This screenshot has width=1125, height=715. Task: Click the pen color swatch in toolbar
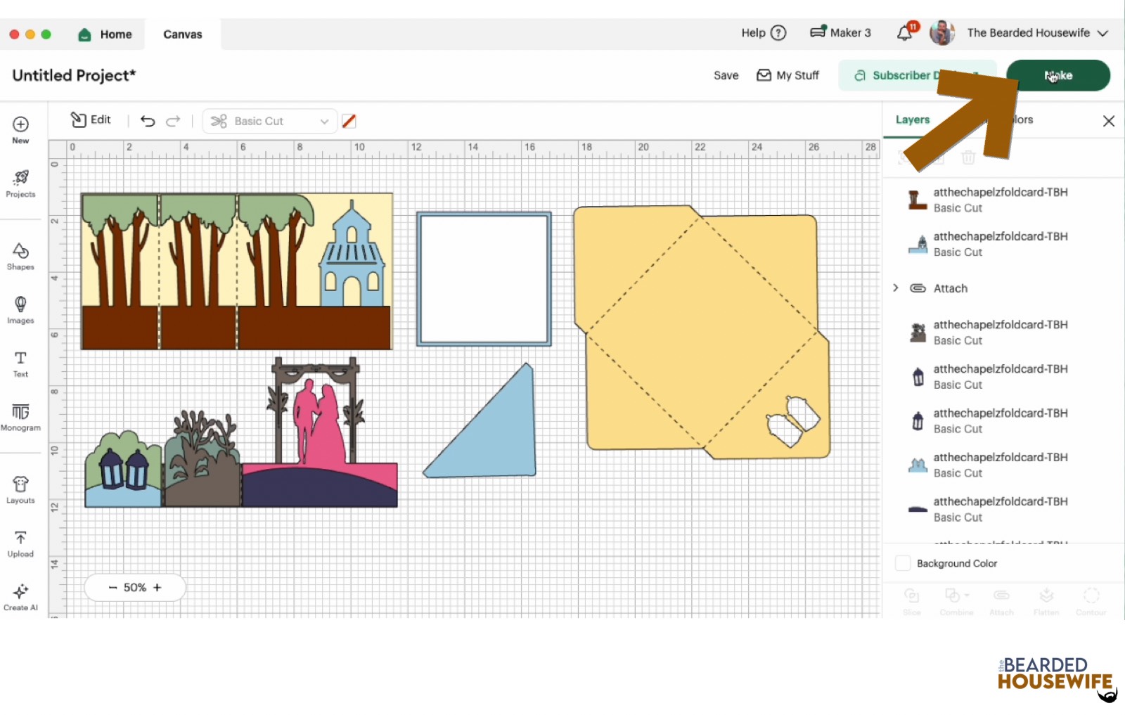point(349,121)
